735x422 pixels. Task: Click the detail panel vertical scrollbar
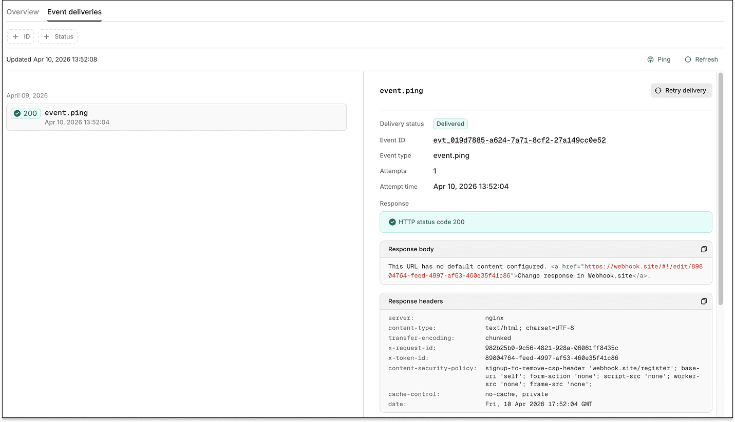pyautogui.click(x=721, y=189)
